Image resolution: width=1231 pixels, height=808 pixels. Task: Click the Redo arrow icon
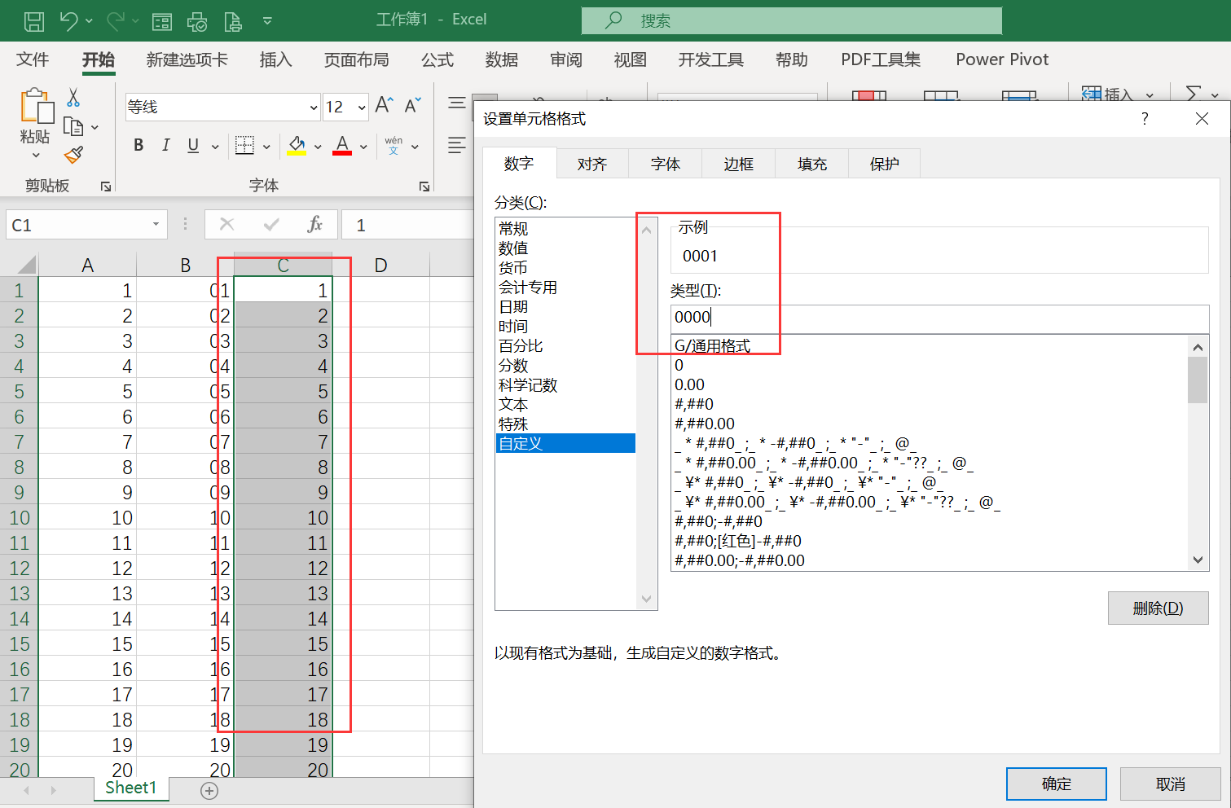pos(115,21)
